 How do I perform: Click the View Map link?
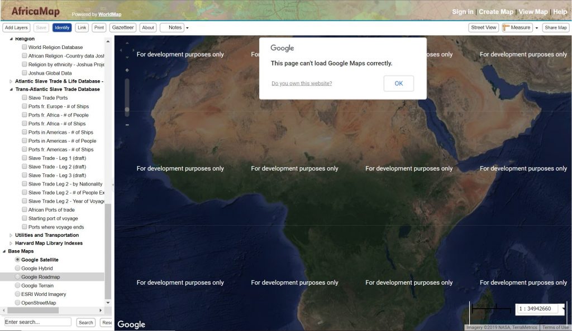[533, 12]
